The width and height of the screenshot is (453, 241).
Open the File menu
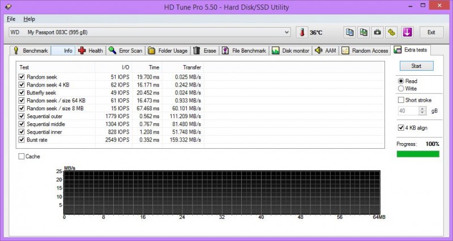[x=11, y=19]
